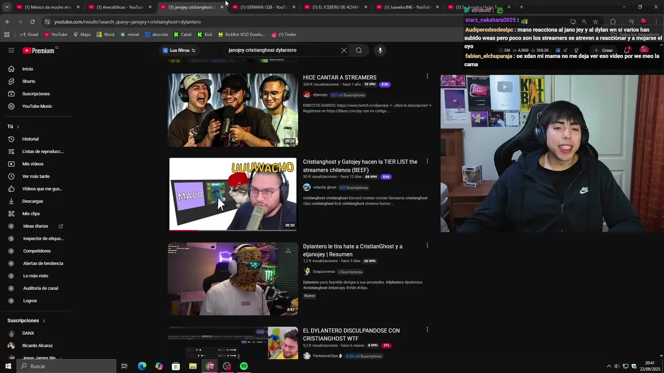Open Shorts in sidebar
This screenshot has height=373, width=664.
pyautogui.click(x=29, y=81)
